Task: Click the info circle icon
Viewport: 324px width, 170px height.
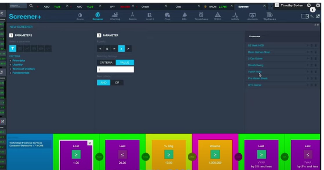Action: click(x=313, y=10)
